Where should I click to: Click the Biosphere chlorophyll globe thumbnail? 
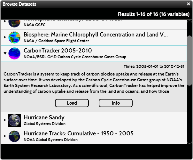tap(14, 37)
